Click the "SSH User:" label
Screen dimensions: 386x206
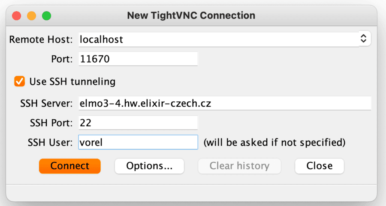pyautogui.click(x=50, y=142)
